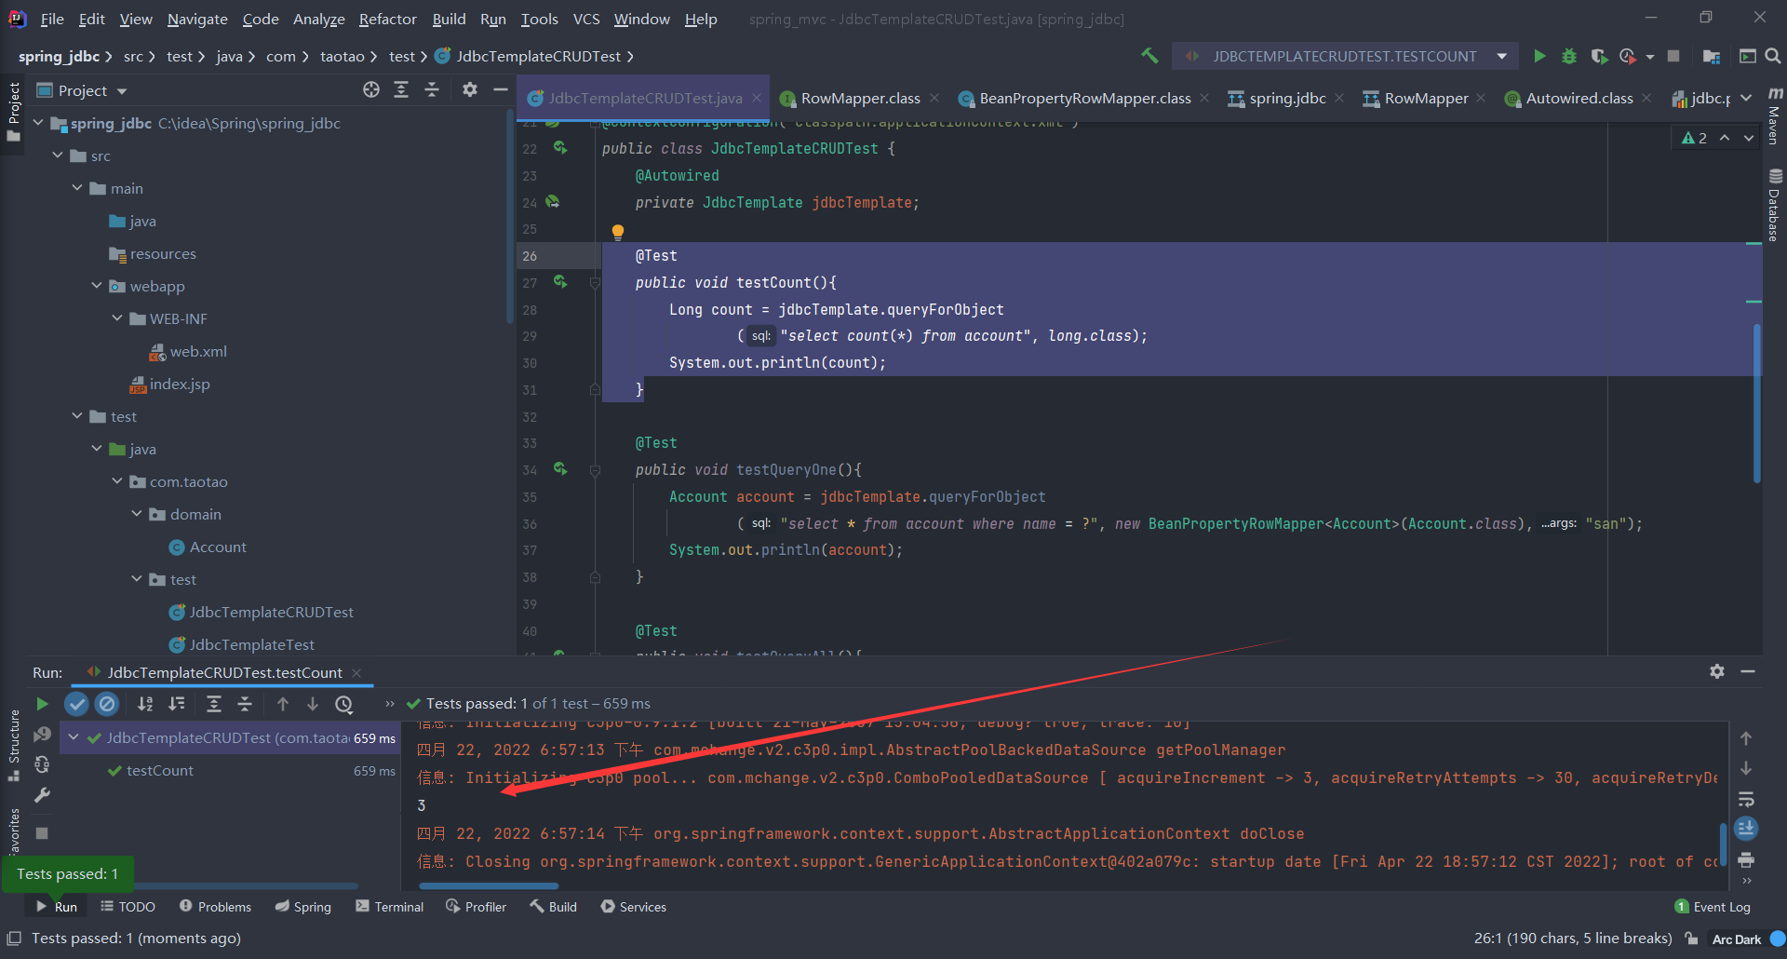Rerun the test via green play arrow

pyautogui.click(x=41, y=704)
